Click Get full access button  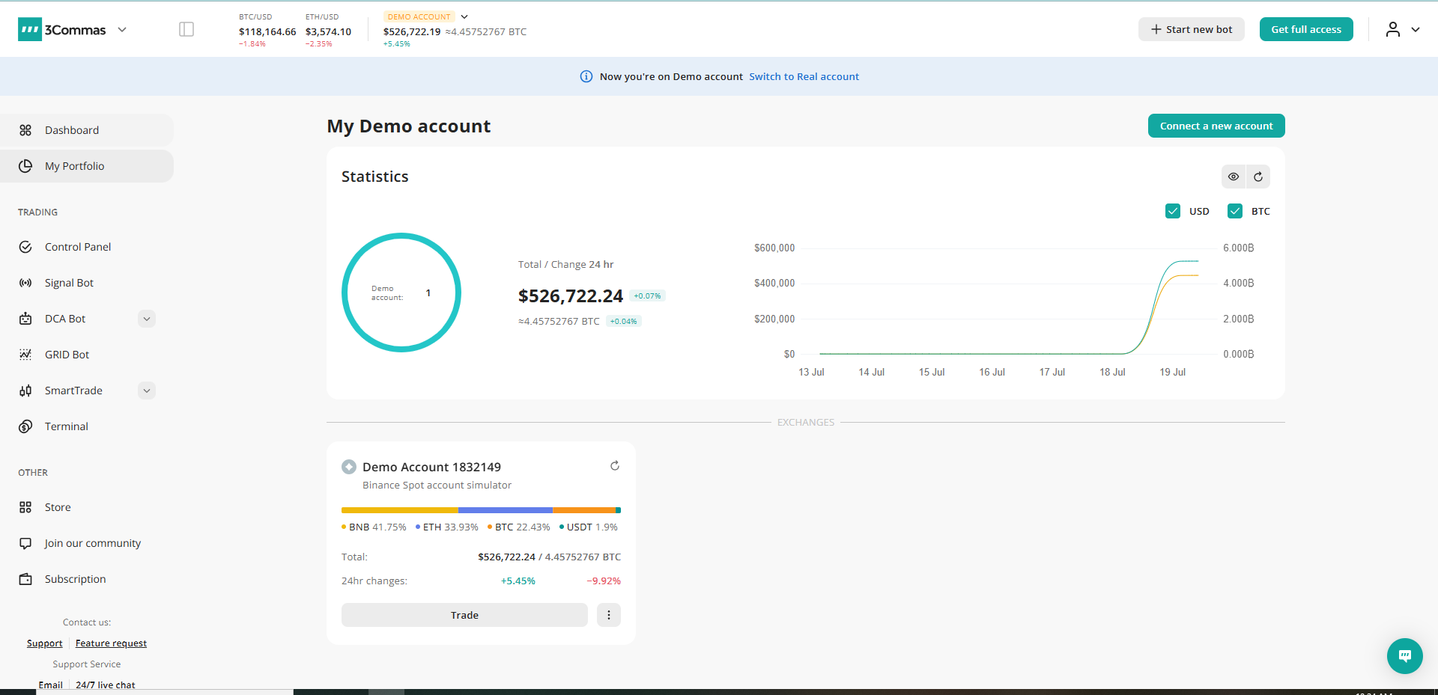[1306, 29]
